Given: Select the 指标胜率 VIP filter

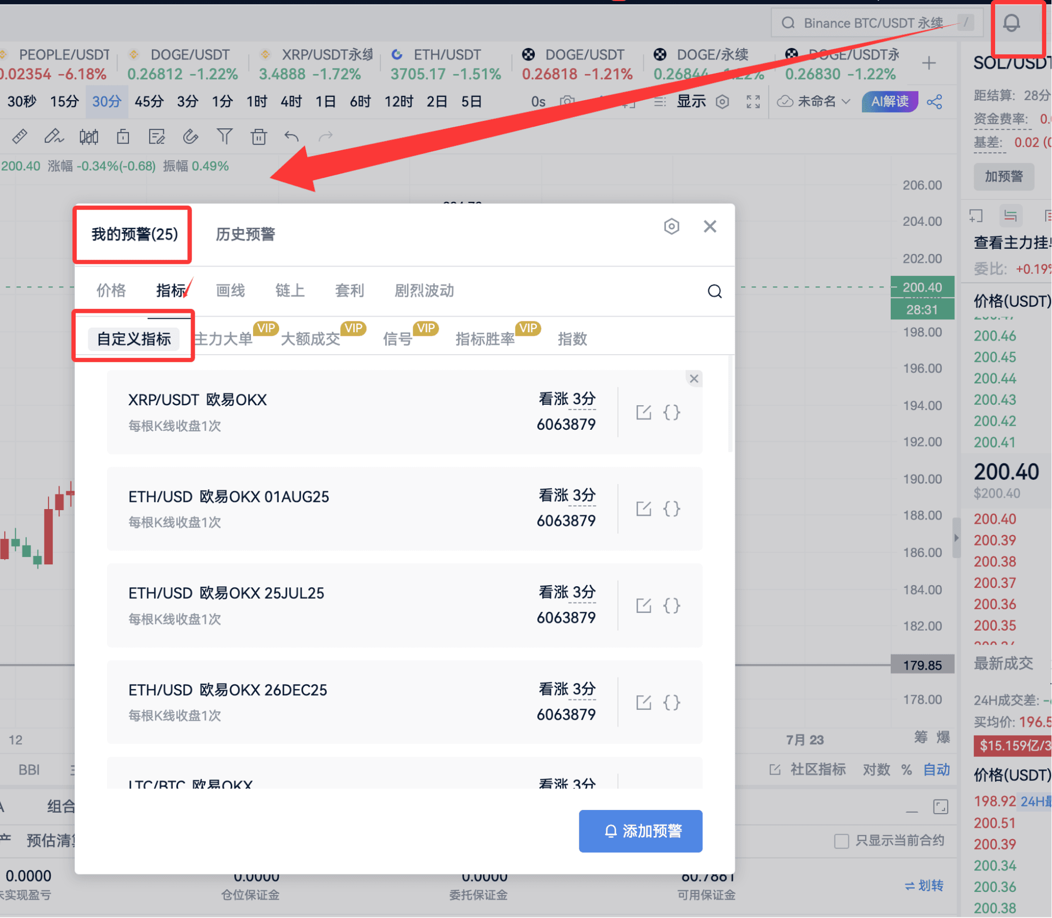Looking at the screenshot, I should pyautogui.click(x=485, y=339).
